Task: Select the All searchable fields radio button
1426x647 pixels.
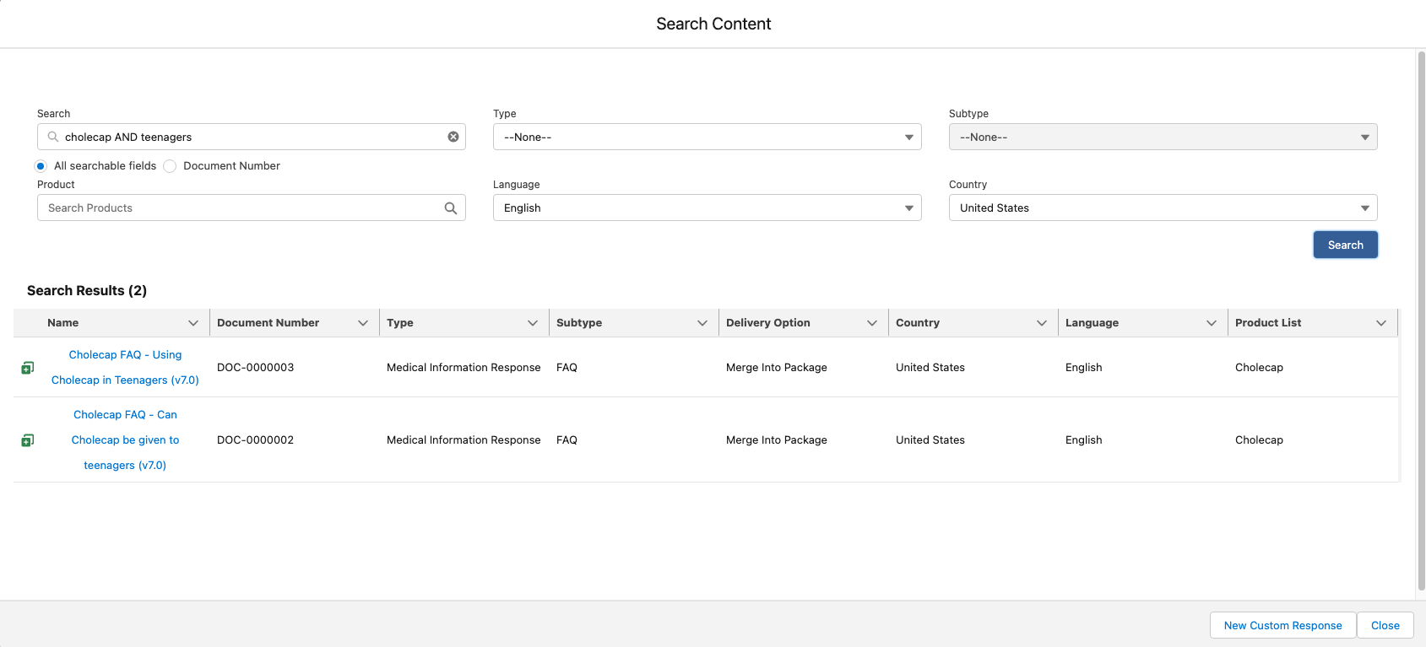Action: 41,166
